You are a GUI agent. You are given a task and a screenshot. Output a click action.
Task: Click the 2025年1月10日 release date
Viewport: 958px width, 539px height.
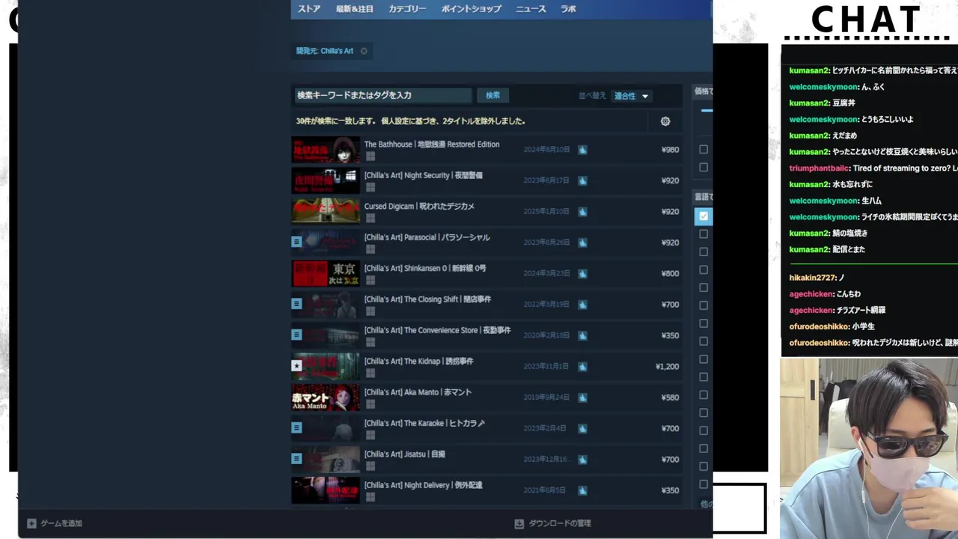coord(546,212)
